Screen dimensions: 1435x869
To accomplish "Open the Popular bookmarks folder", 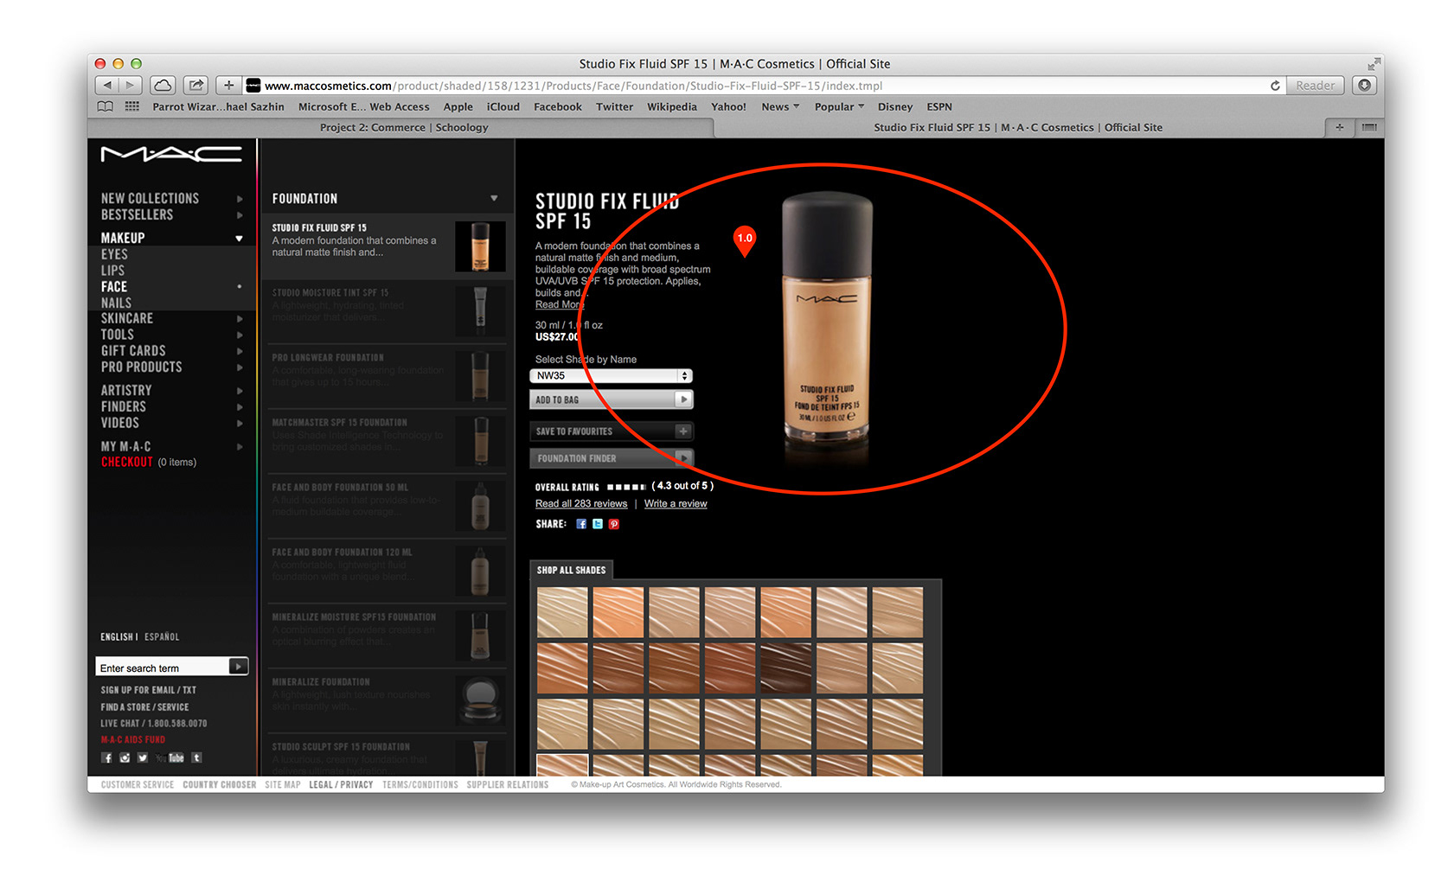I will (839, 106).
